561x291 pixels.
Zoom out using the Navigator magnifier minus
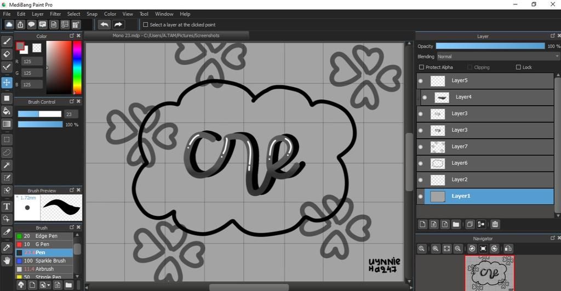(457, 248)
